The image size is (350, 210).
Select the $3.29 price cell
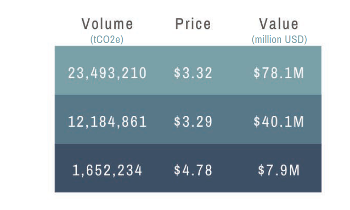[x=193, y=122]
